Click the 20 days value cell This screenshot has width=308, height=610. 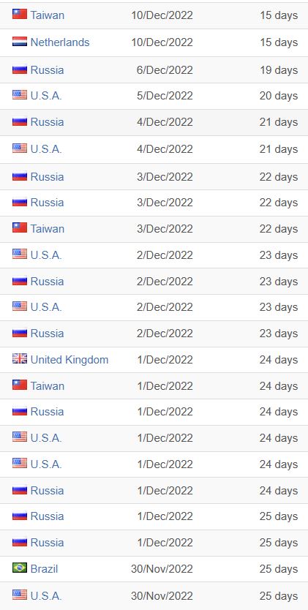[279, 96]
